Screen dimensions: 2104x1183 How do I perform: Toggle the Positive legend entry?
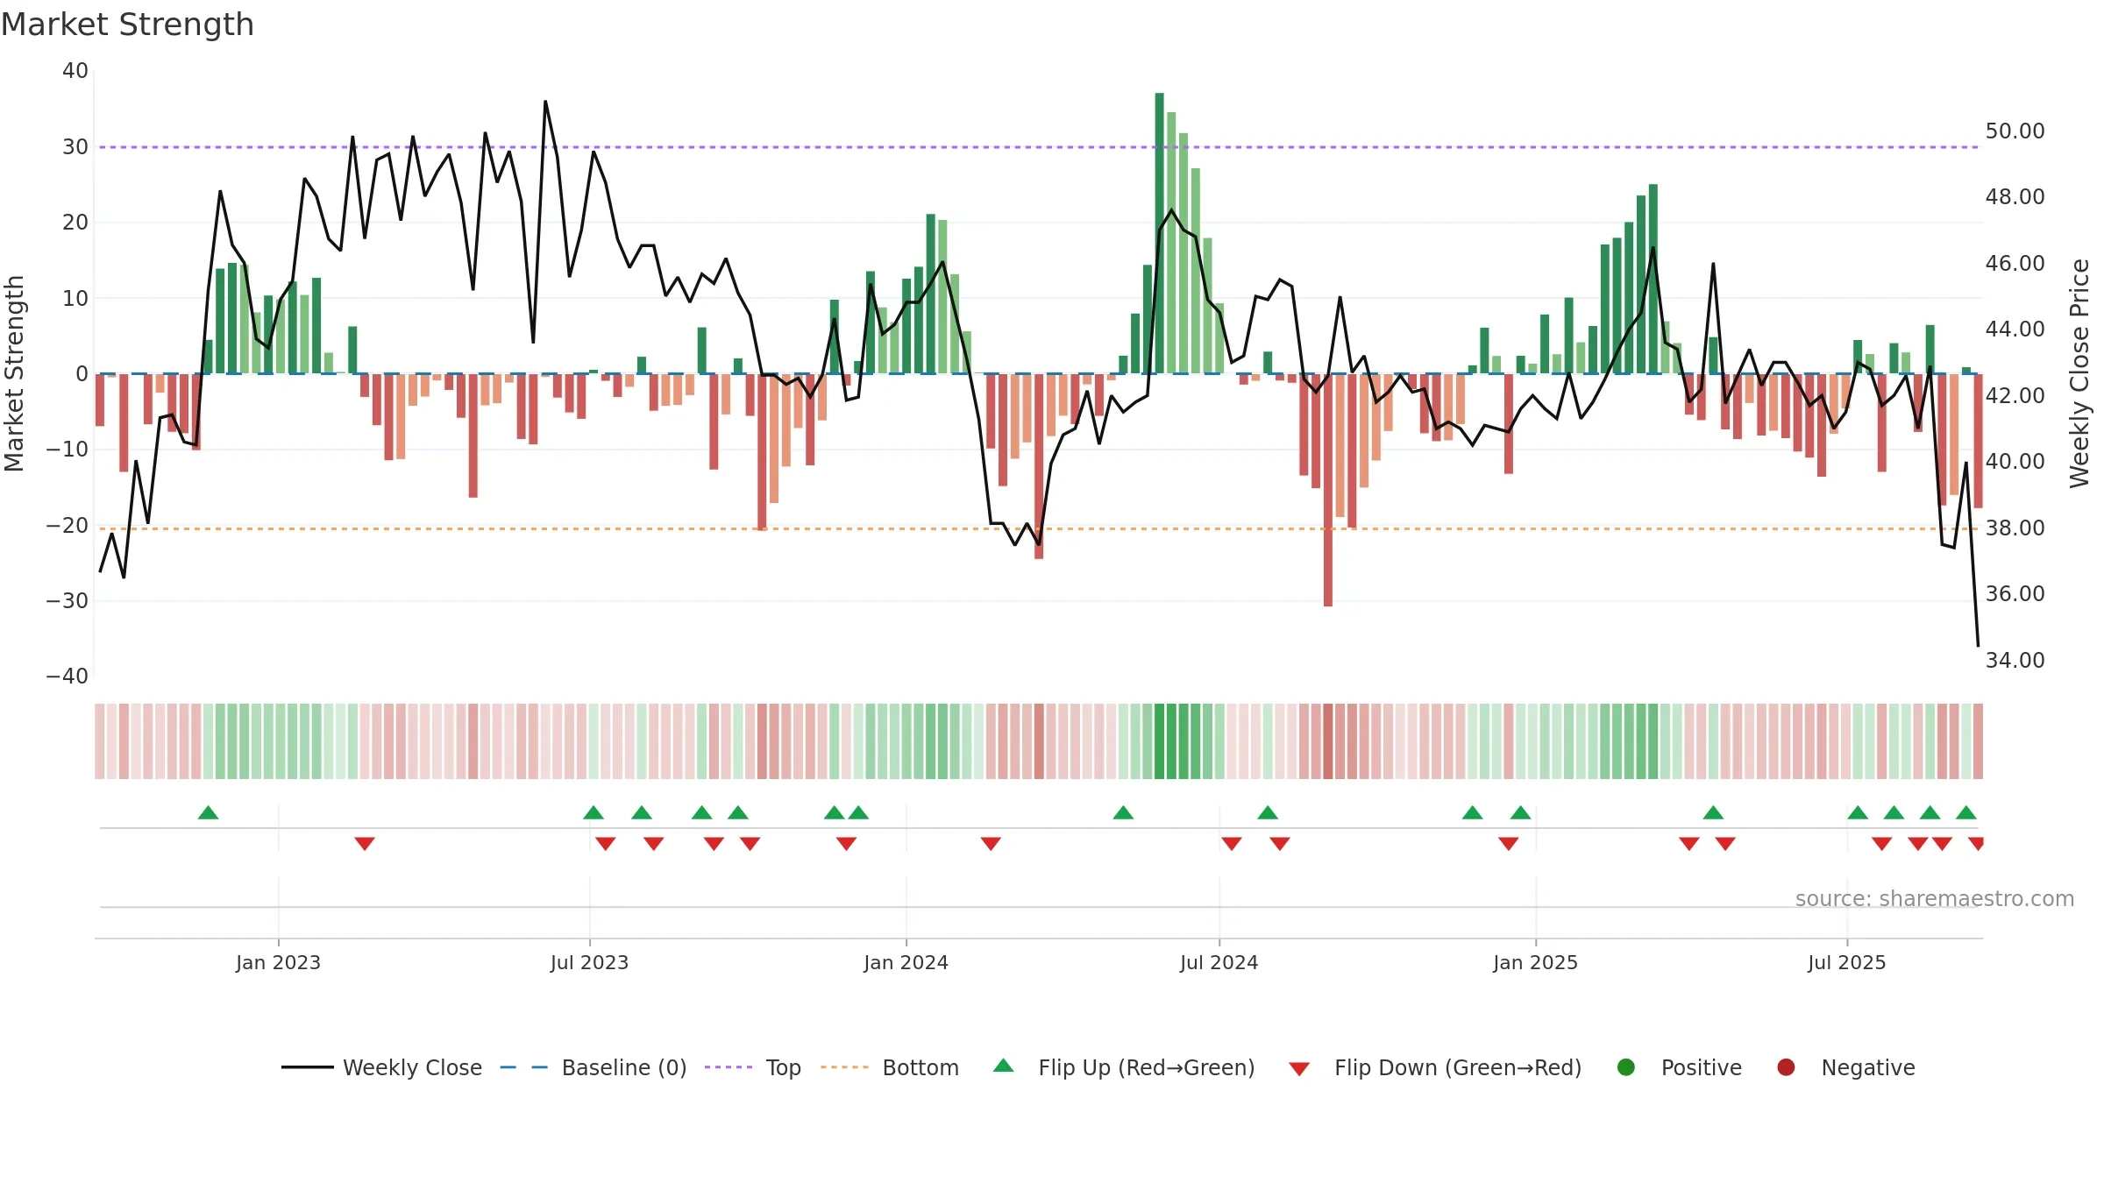(x=1679, y=1067)
